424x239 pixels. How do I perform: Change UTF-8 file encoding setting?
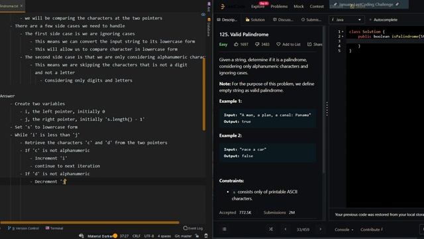(149, 236)
